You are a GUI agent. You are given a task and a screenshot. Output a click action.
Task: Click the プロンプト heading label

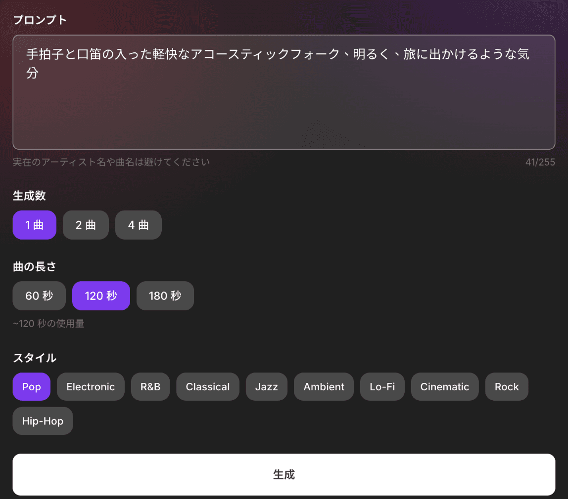click(40, 20)
